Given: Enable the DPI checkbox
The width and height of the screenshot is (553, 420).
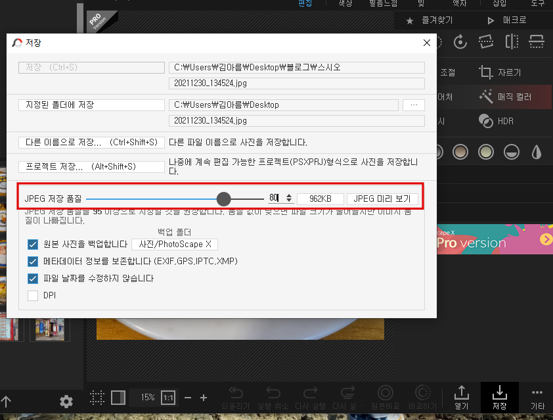Looking at the screenshot, I should coord(32,295).
